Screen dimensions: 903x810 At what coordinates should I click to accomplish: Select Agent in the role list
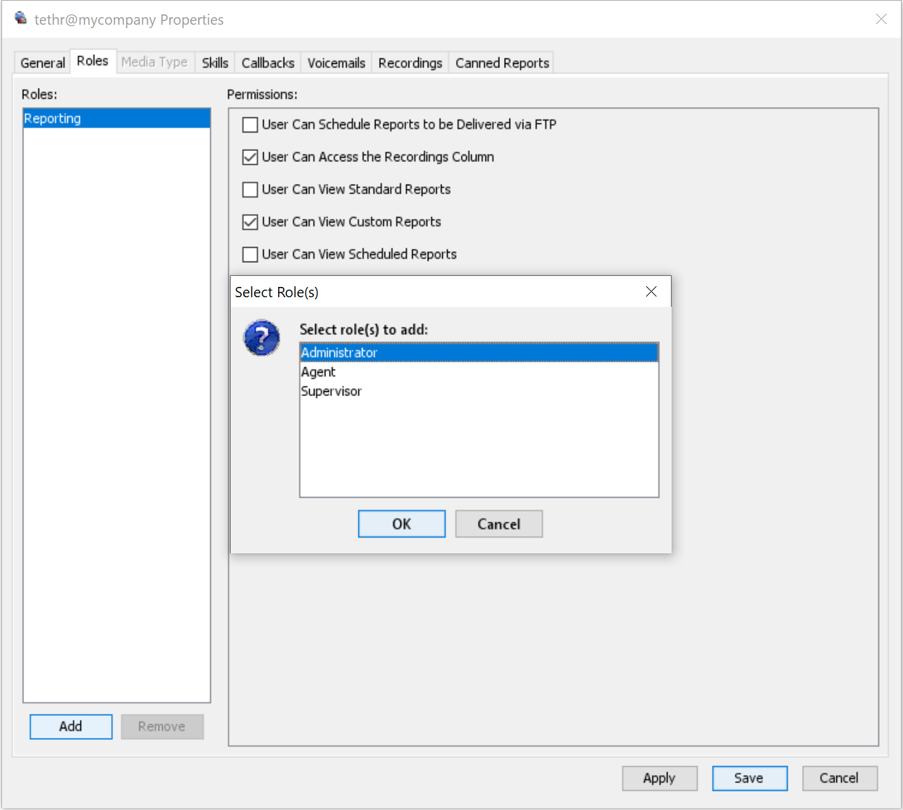[319, 372]
